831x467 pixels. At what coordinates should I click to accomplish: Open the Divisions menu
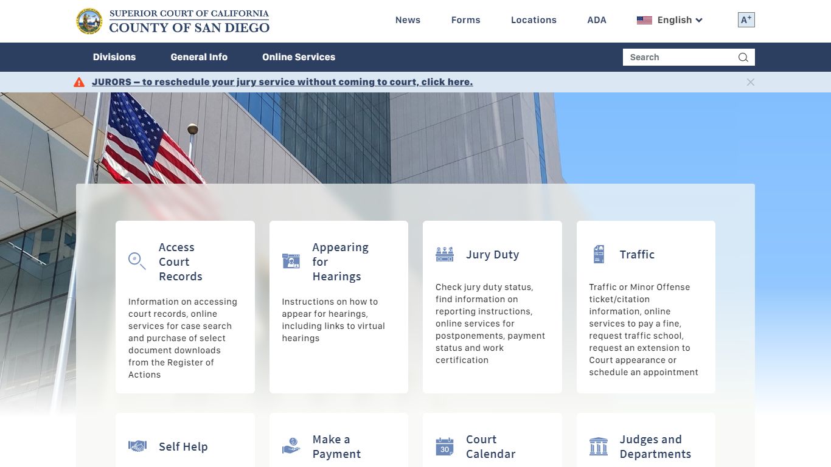point(114,57)
